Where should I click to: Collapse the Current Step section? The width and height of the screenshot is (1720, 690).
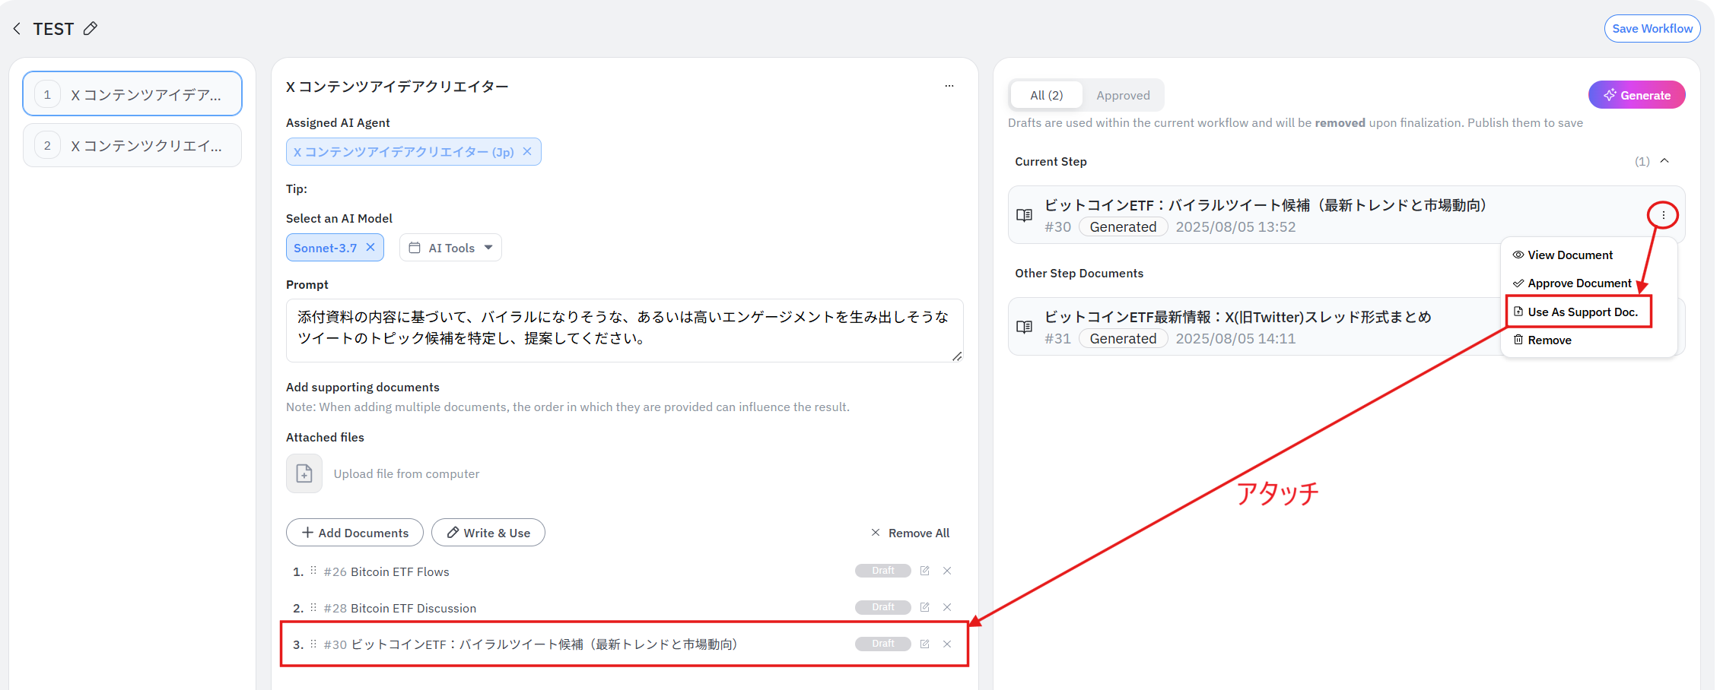pyautogui.click(x=1664, y=161)
